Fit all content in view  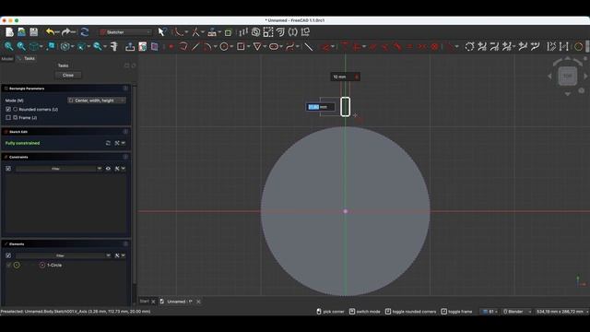[8, 46]
